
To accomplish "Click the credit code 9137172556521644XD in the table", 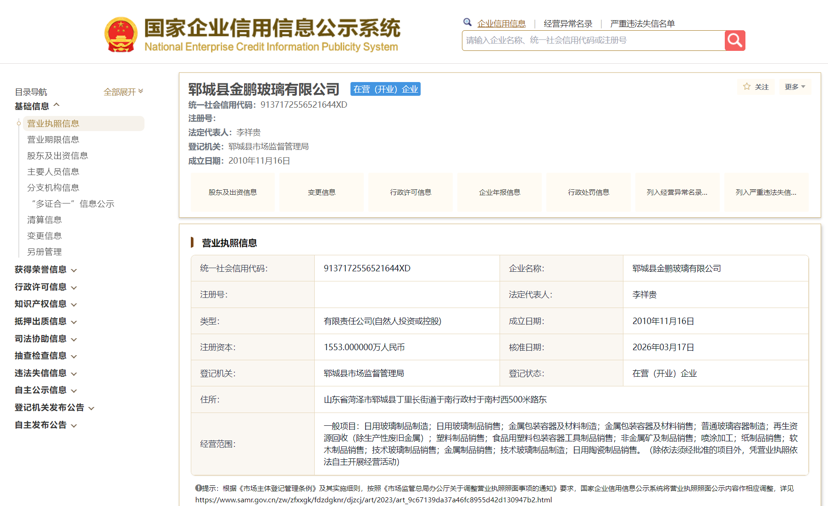I will [367, 268].
